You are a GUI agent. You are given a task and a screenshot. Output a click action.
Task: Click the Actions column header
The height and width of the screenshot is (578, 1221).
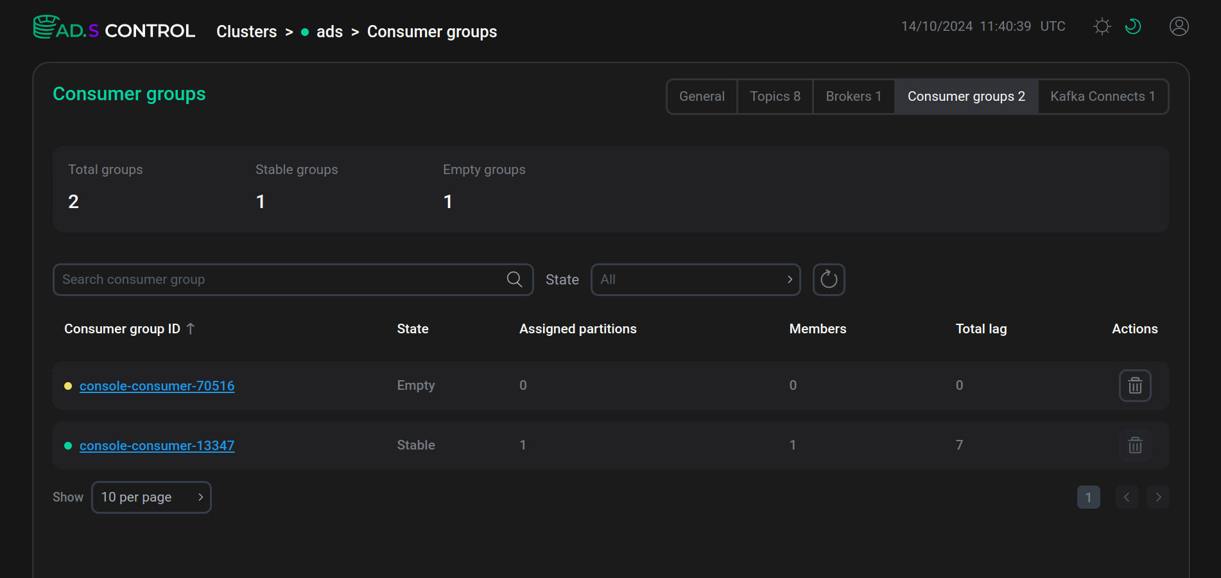pyautogui.click(x=1134, y=329)
